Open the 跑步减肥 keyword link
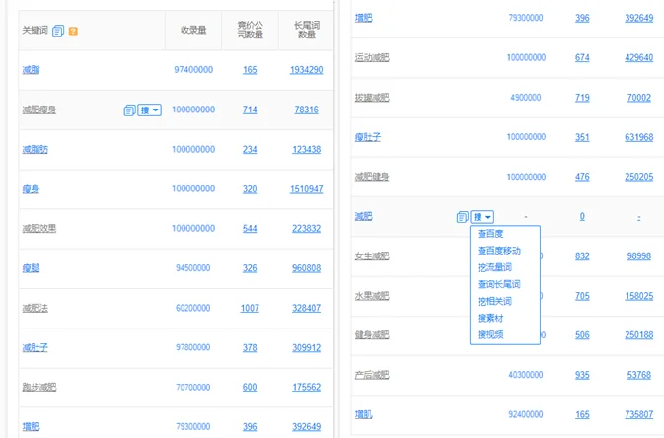664x438 pixels. pyautogui.click(x=38, y=387)
